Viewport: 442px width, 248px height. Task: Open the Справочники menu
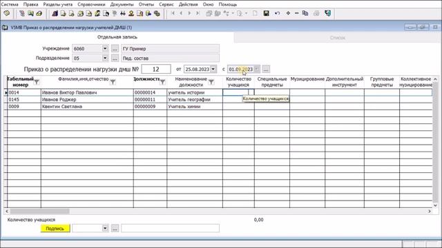pos(91,4)
